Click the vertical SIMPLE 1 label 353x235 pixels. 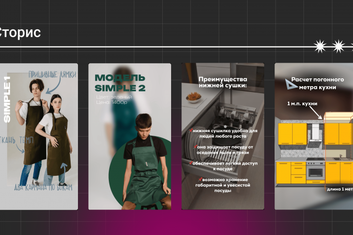point(7,99)
